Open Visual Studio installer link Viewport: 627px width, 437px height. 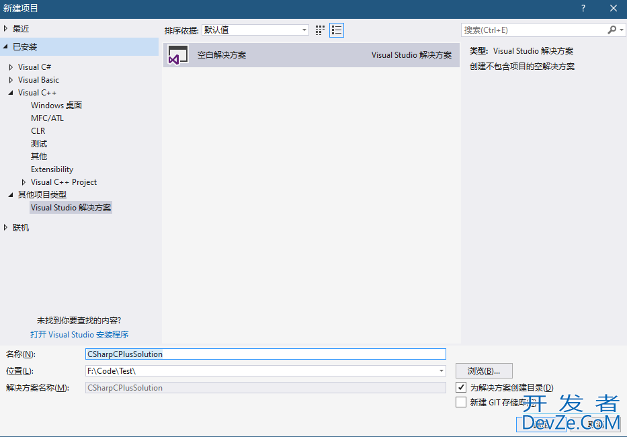[x=79, y=334]
